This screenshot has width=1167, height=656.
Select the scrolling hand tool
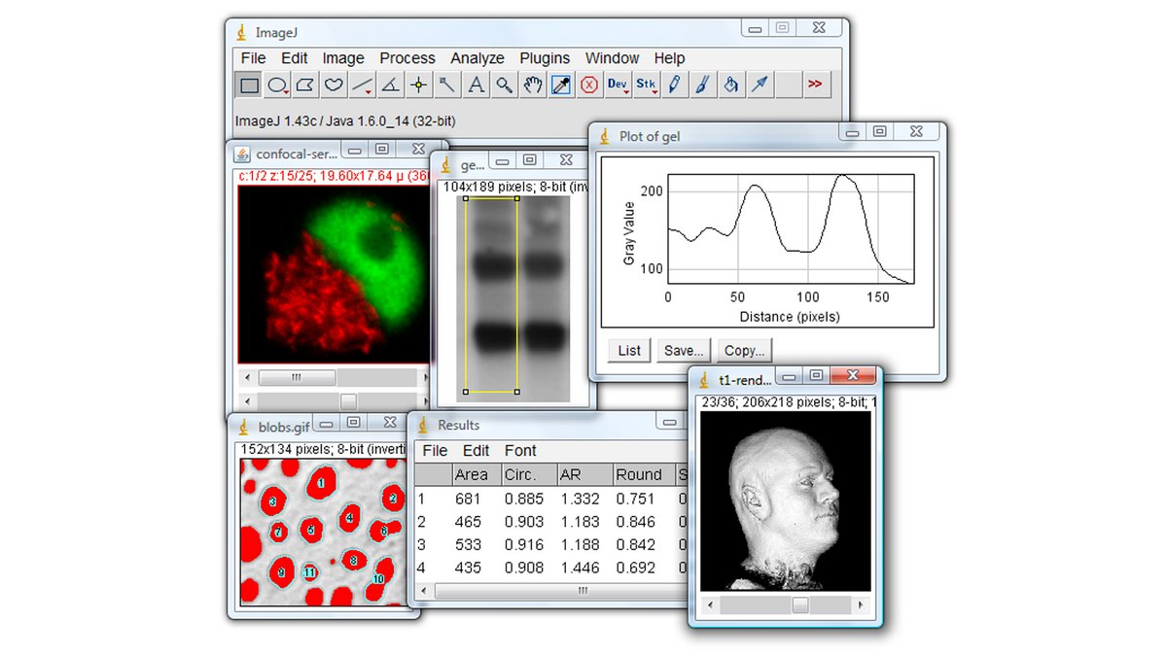click(x=532, y=86)
